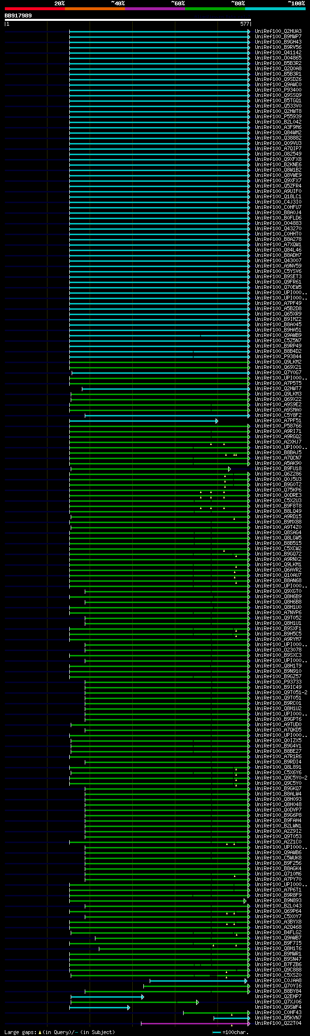This screenshot has width=310, height=1036.
Task: Select hit UniRef100_Q8W1B2
Action: 278,170
